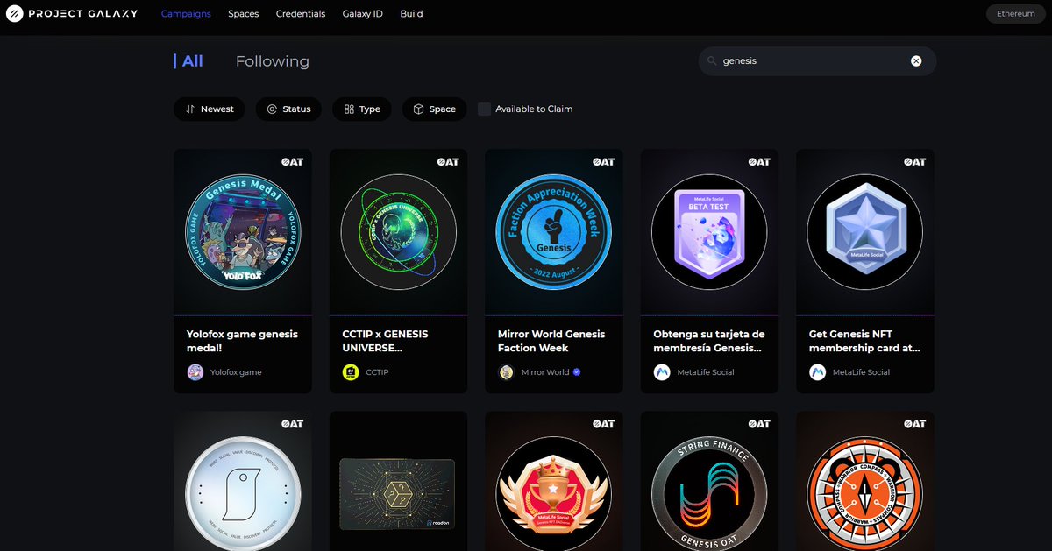Open the String Finance Genesis OAT thumbnail
Viewport: 1052px width, 551px height.
coord(709,493)
